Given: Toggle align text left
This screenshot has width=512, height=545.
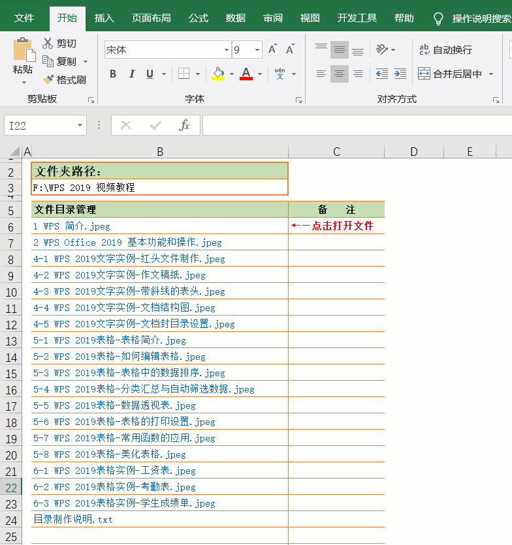Looking at the screenshot, I should [x=321, y=74].
